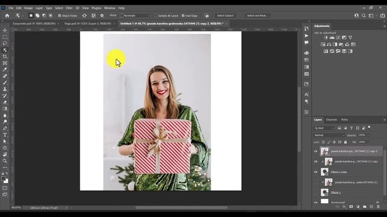Image resolution: width=387 pixels, height=217 pixels.
Task: Toggle the Hard Edge checkbox
Action: tap(183, 16)
